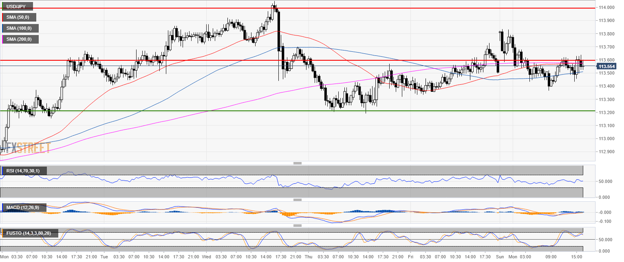The width and height of the screenshot is (624, 262).
Task: Select the RSI (14,70,30,1) indicator label
Action: point(24,171)
